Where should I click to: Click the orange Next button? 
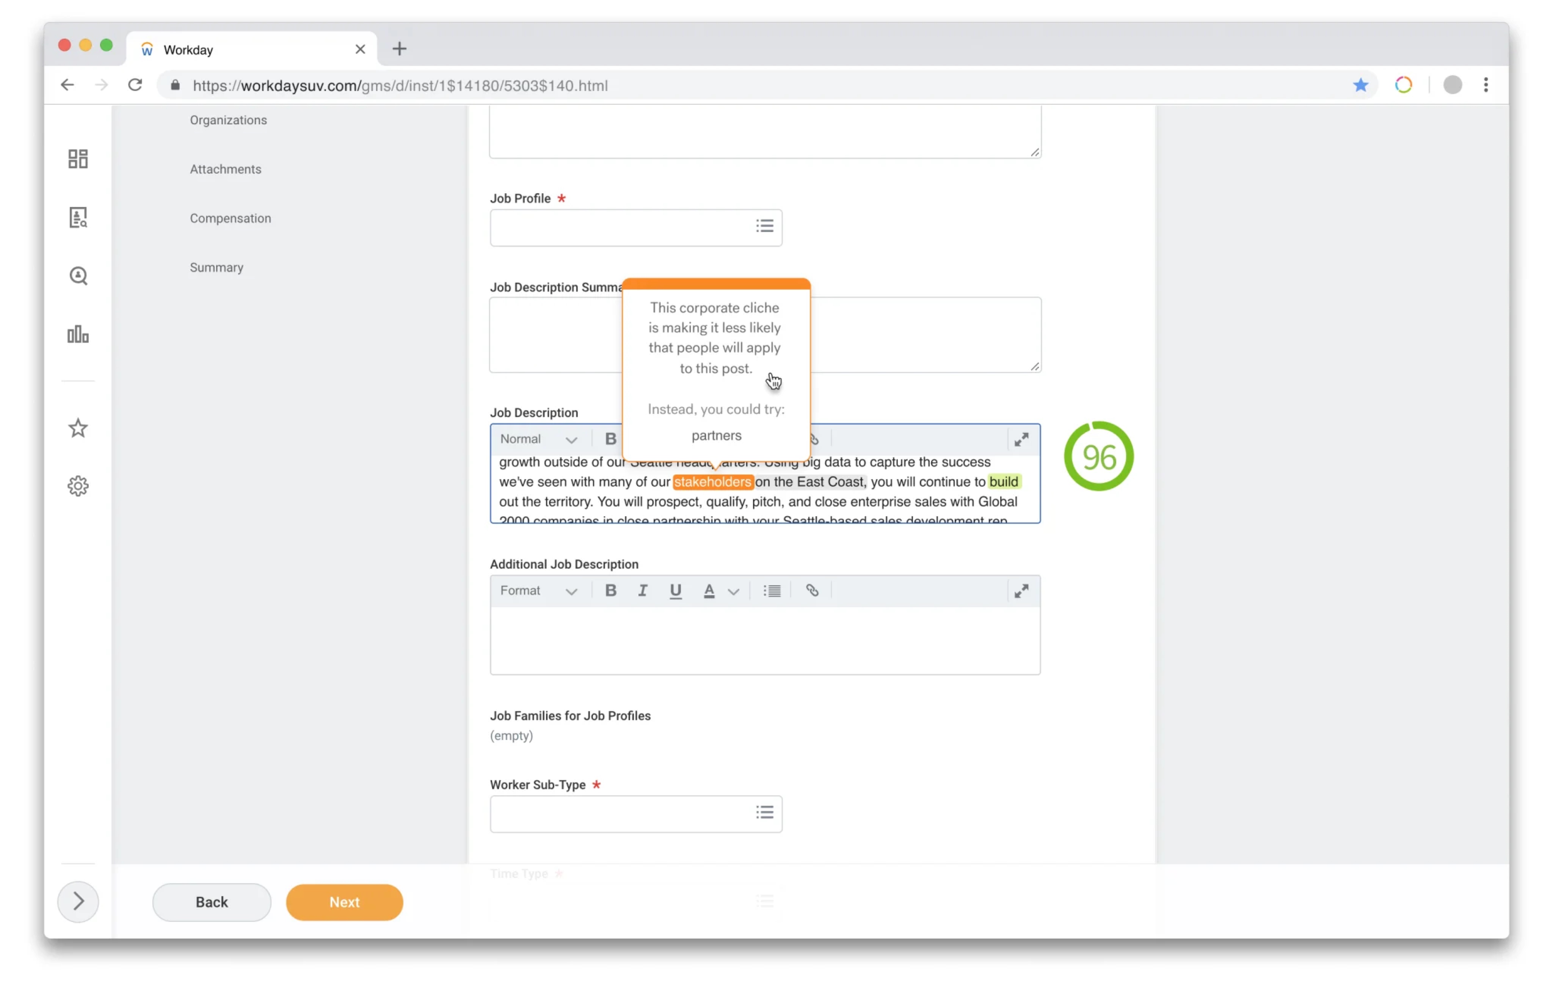click(x=344, y=902)
